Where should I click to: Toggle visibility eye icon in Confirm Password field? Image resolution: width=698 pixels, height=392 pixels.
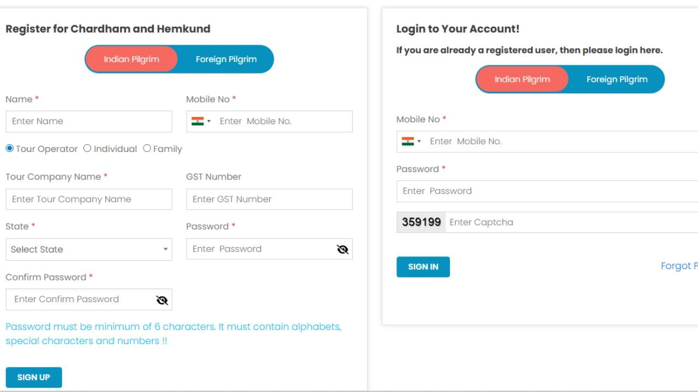pos(161,299)
